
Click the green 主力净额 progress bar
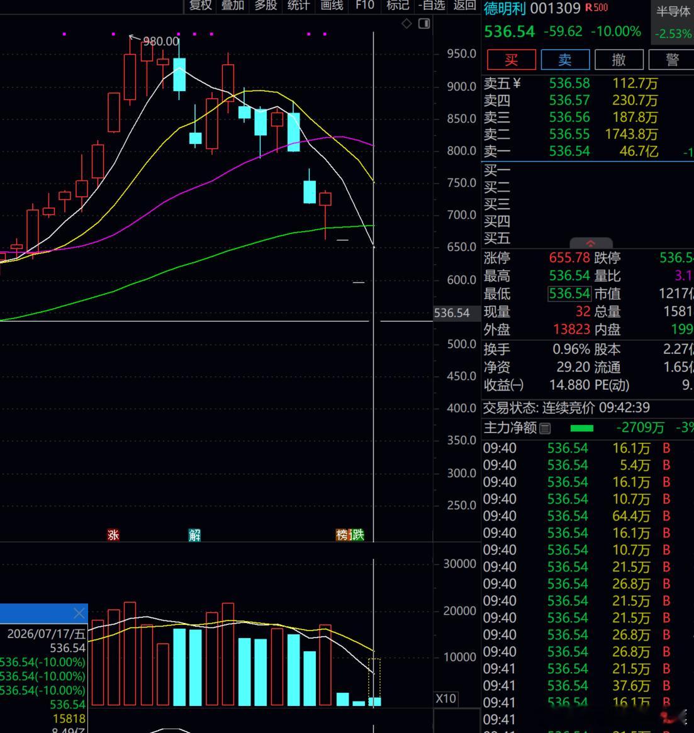click(x=581, y=428)
